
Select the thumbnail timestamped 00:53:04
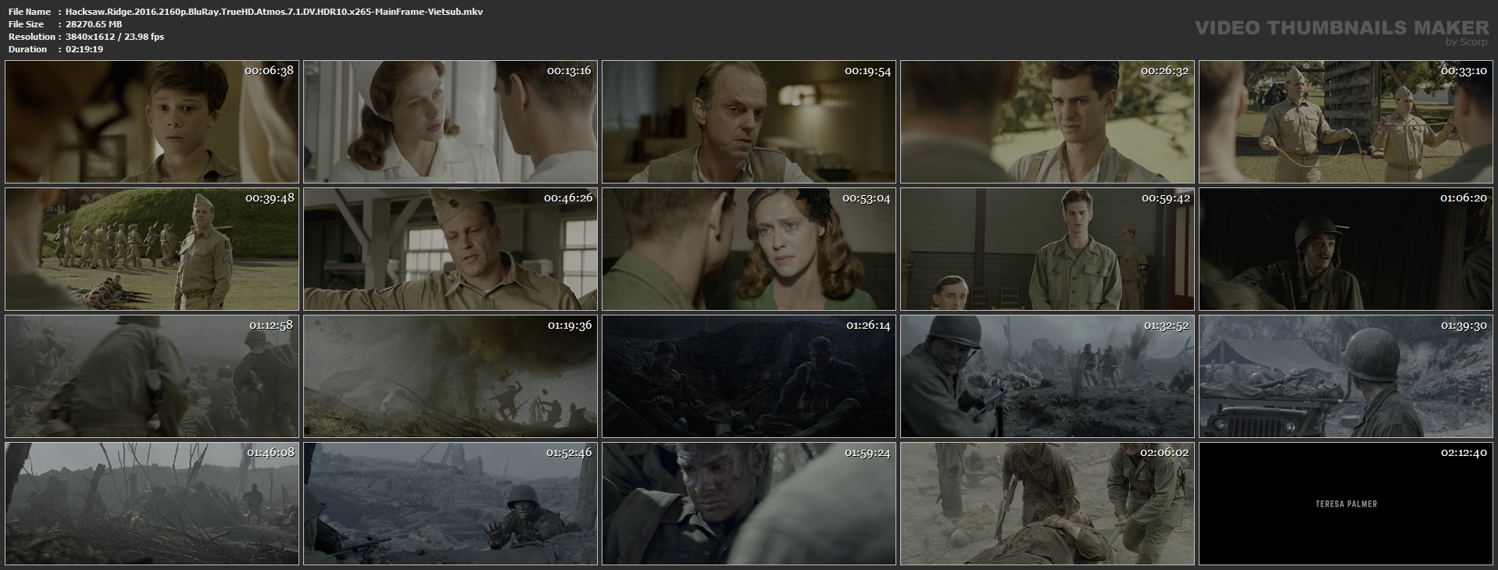[749, 249]
